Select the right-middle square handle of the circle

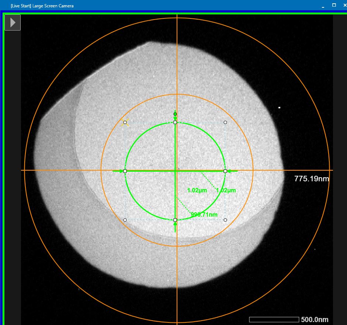[225, 171]
